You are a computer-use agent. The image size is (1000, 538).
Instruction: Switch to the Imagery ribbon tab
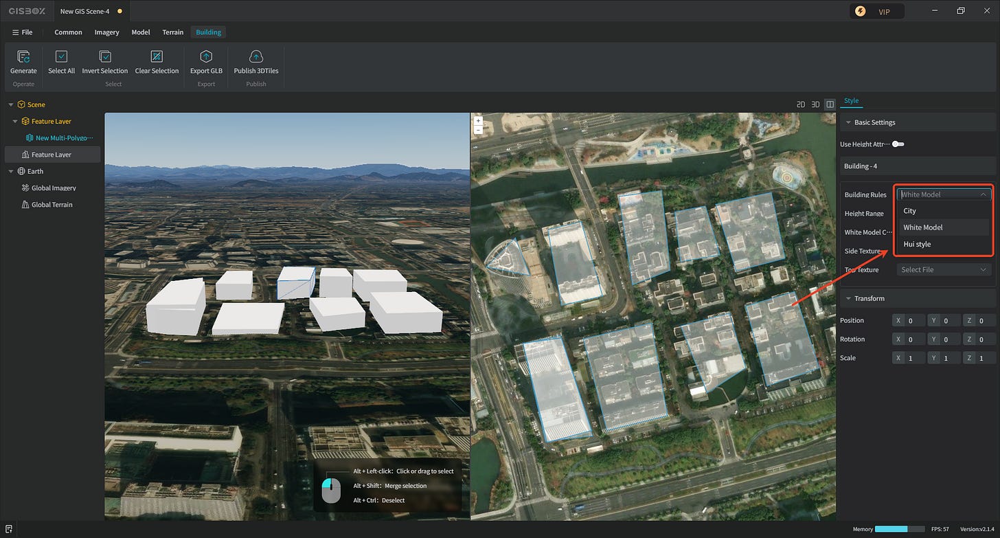click(106, 32)
